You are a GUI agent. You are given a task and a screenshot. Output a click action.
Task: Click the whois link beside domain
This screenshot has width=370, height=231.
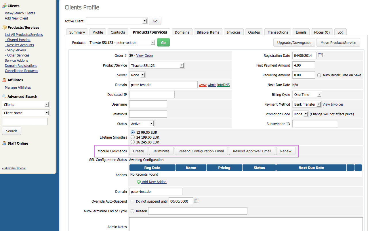pyautogui.click(x=212, y=85)
